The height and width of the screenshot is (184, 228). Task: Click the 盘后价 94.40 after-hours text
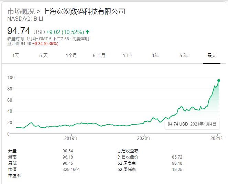[x=19, y=44]
